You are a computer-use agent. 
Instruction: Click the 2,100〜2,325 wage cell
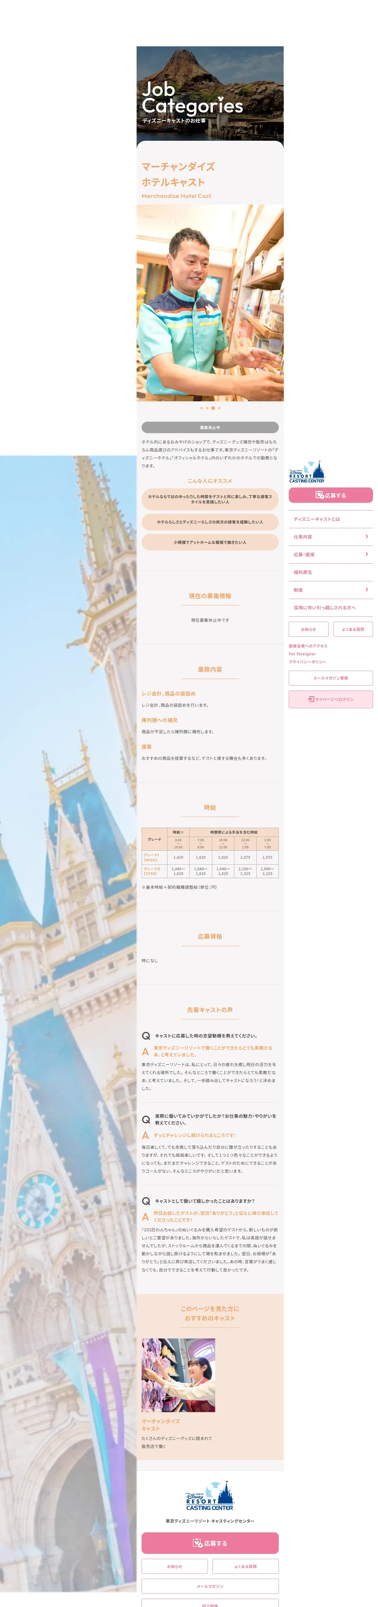[x=245, y=871]
